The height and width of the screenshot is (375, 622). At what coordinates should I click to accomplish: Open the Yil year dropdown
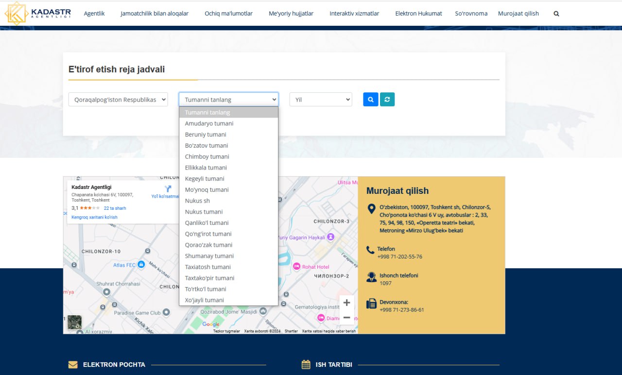[x=321, y=100]
